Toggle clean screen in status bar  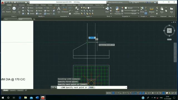(173, 93)
